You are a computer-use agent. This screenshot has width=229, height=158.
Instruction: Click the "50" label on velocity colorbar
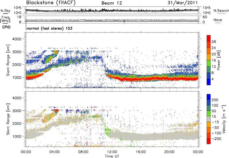click(x=214, y=111)
